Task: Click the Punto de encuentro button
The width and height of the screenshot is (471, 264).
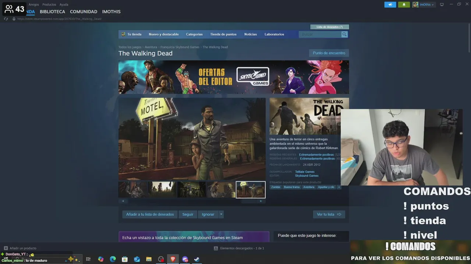Action: tap(329, 53)
